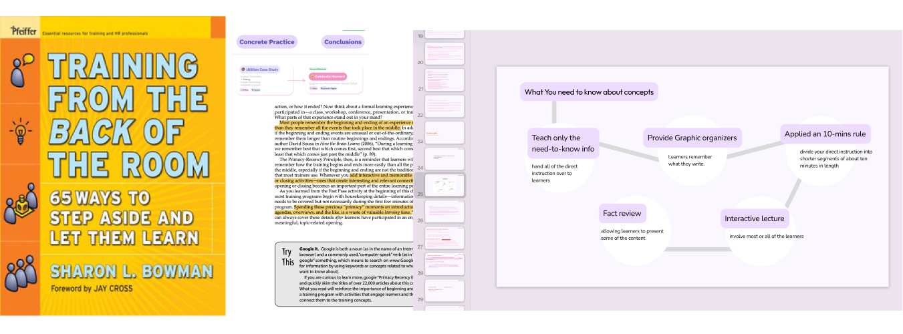This screenshot has height=334, width=903.
Task: Select slide thumbnail 23 titled Concepts
Action: click(x=446, y=132)
